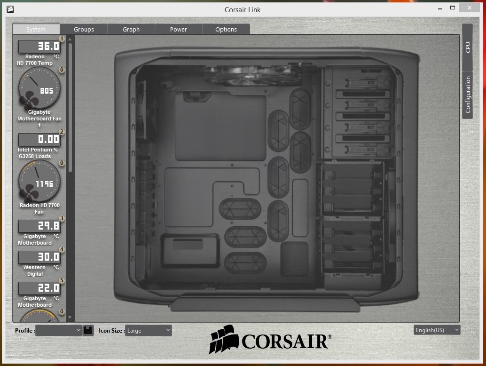The image size is (486, 366).
Task: Switch to the Graph tab
Action: (x=131, y=29)
